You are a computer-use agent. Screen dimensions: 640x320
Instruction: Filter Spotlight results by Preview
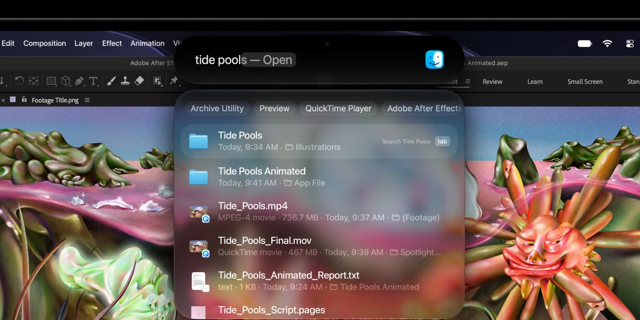274,108
